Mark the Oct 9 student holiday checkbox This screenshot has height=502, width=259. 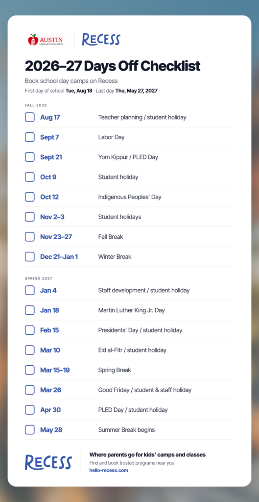[30, 177]
